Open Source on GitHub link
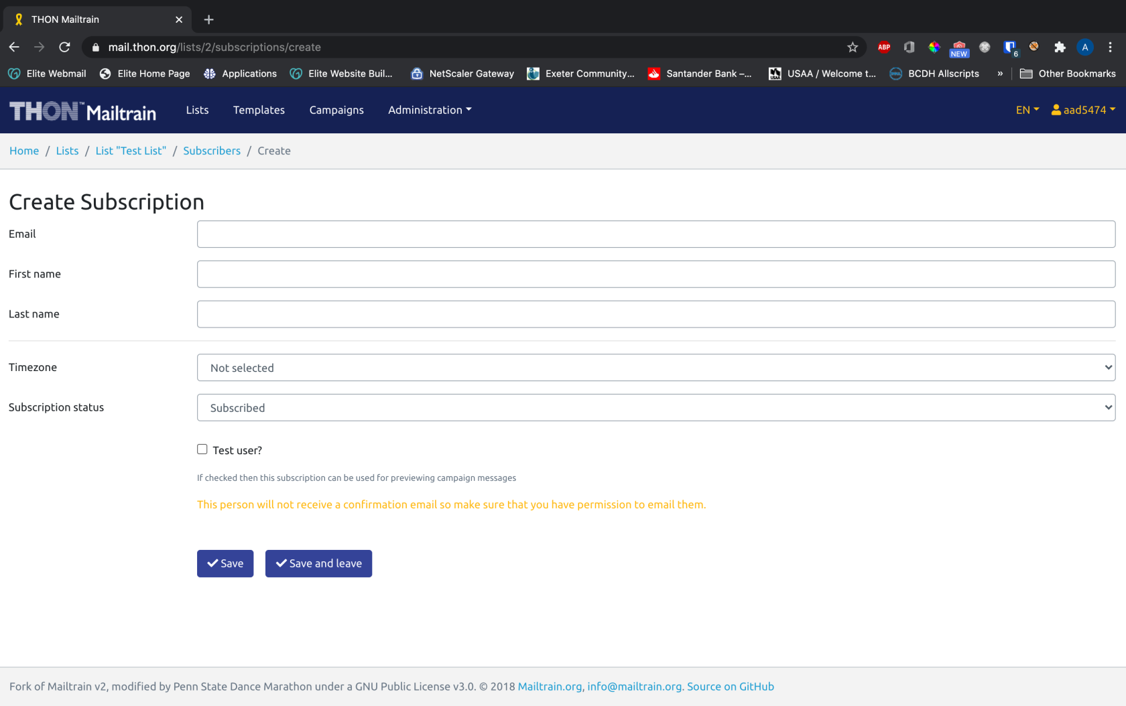 pyautogui.click(x=731, y=687)
